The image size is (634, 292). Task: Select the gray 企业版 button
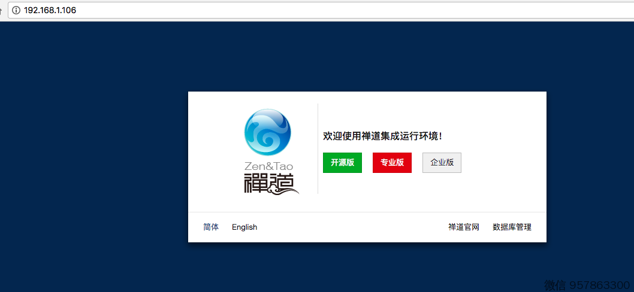pos(442,162)
